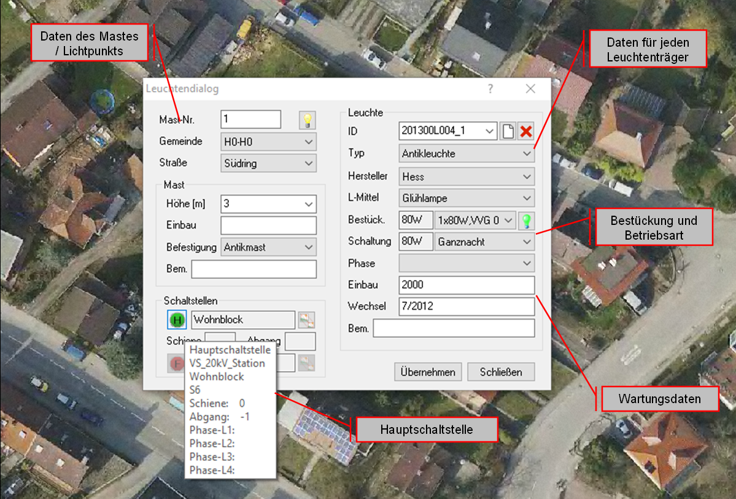Image resolution: width=736 pixels, height=499 pixels.
Task: Close the Leuchtendialog window
Action: tap(531, 89)
